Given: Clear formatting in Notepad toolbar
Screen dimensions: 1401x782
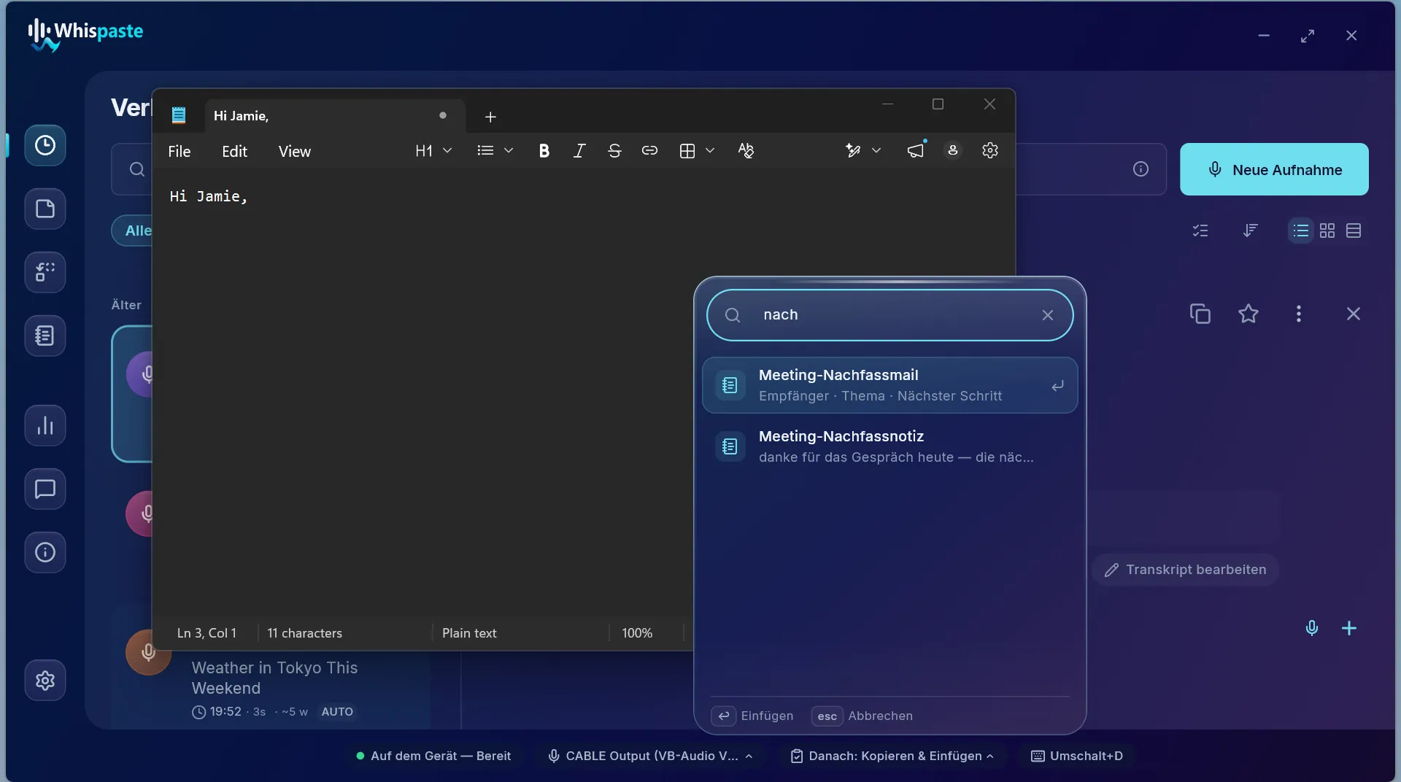Looking at the screenshot, I should (x=746, y=151).
